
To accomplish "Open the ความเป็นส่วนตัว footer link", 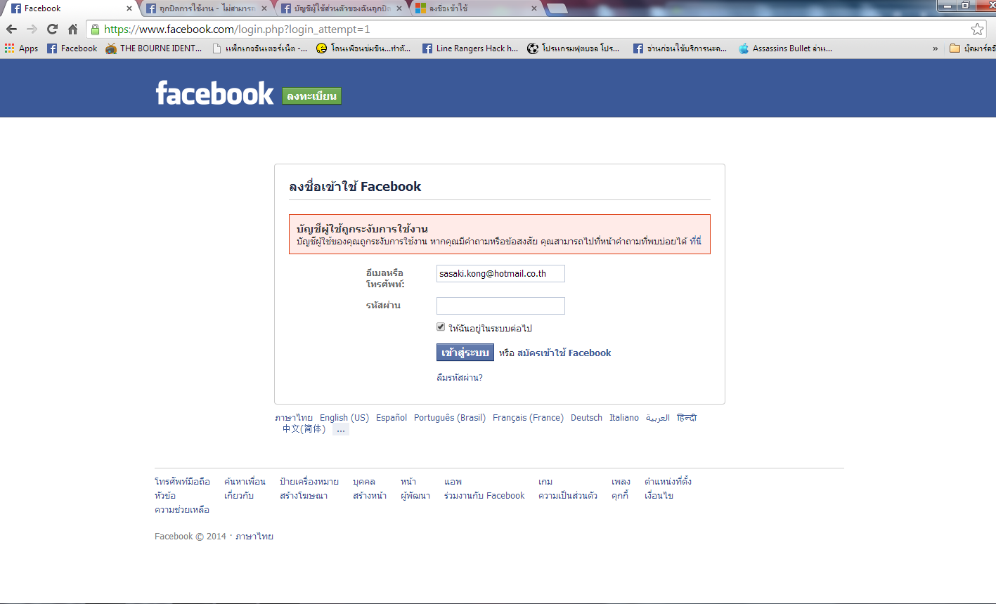I will (568, 496).
